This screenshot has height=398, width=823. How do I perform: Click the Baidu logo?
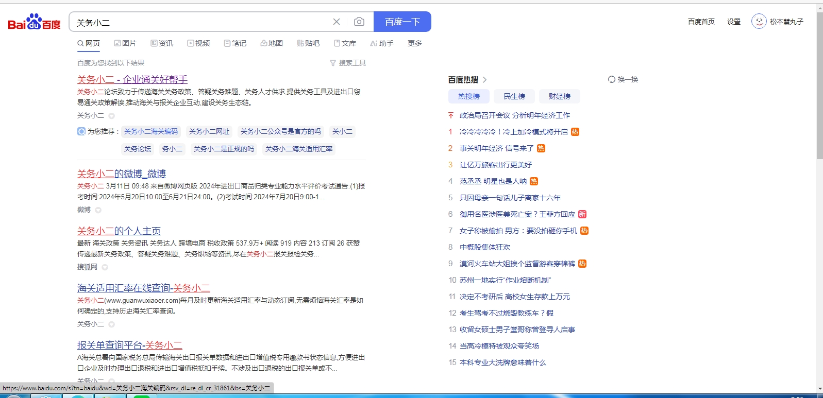[x=34, y=22]
